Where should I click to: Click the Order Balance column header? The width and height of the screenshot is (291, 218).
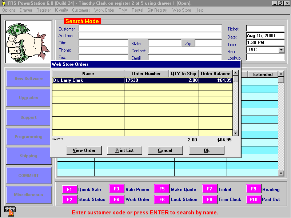click(x=216, y=74)
